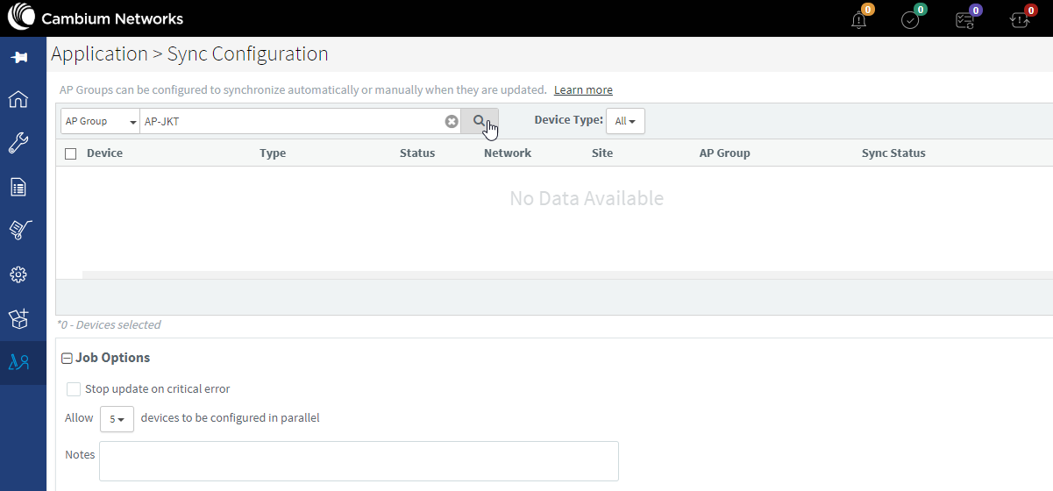
Task: Collapse the Job Options section
Action: (x=67, y=358)
